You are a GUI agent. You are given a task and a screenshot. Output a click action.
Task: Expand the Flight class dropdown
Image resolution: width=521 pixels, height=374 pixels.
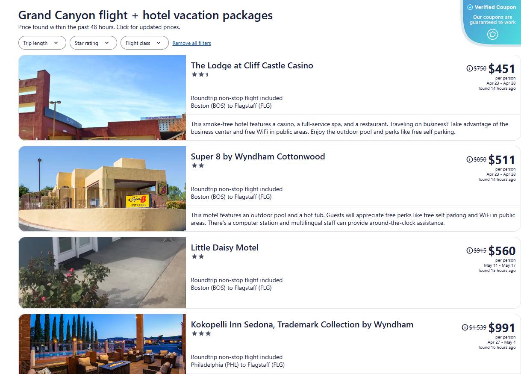click(144, 43)
